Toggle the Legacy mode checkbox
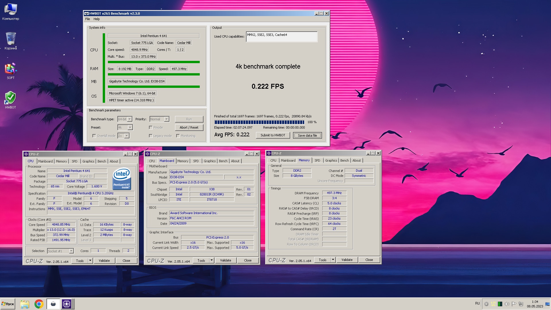551x310 pixels. [151, 136]
